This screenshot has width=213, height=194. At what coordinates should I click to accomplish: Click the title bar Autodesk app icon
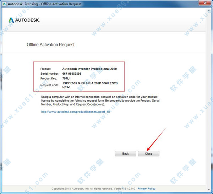[4, 4]
